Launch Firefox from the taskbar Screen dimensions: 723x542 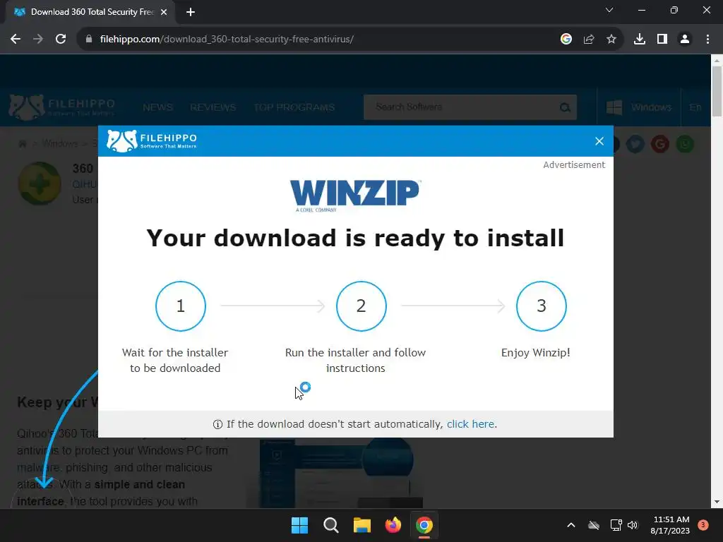393,525
